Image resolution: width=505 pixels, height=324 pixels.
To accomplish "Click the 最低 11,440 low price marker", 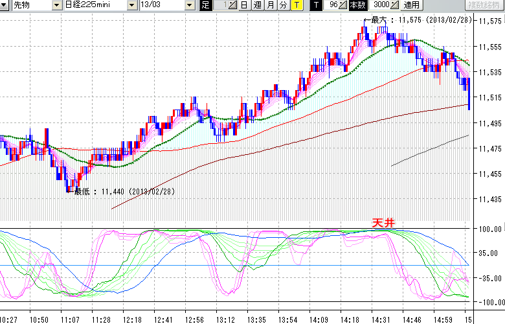I will 124,191.
